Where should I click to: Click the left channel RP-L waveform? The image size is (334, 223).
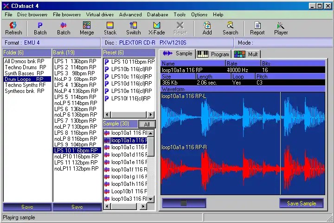(x=243, y=118)
